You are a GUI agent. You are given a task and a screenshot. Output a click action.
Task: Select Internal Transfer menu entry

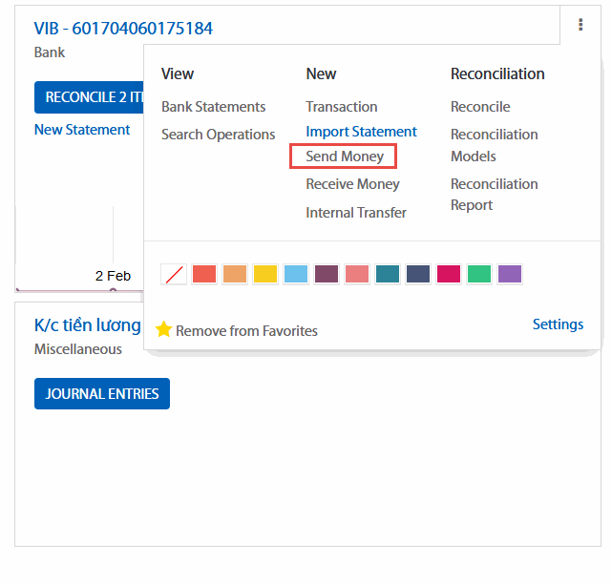356,213
